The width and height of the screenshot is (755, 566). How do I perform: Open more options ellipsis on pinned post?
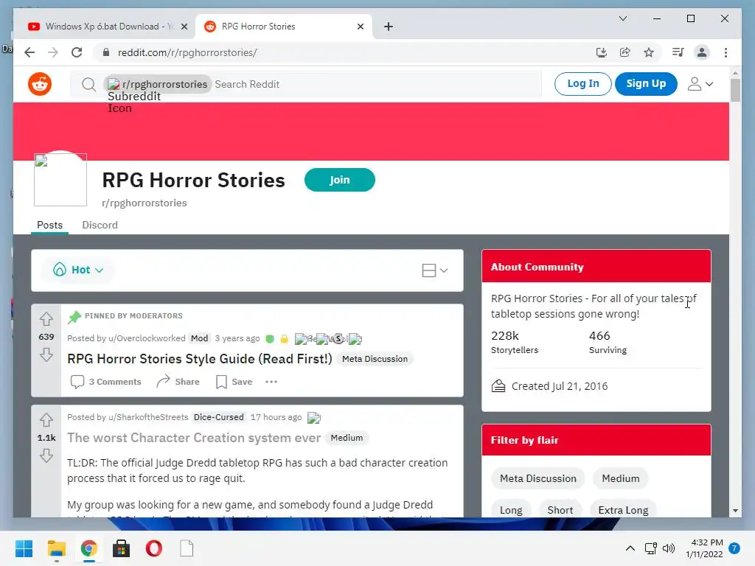tap(271, 382)
